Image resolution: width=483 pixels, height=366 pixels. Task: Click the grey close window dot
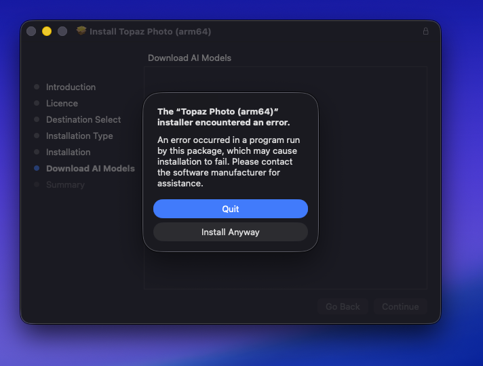coord(31,31)
